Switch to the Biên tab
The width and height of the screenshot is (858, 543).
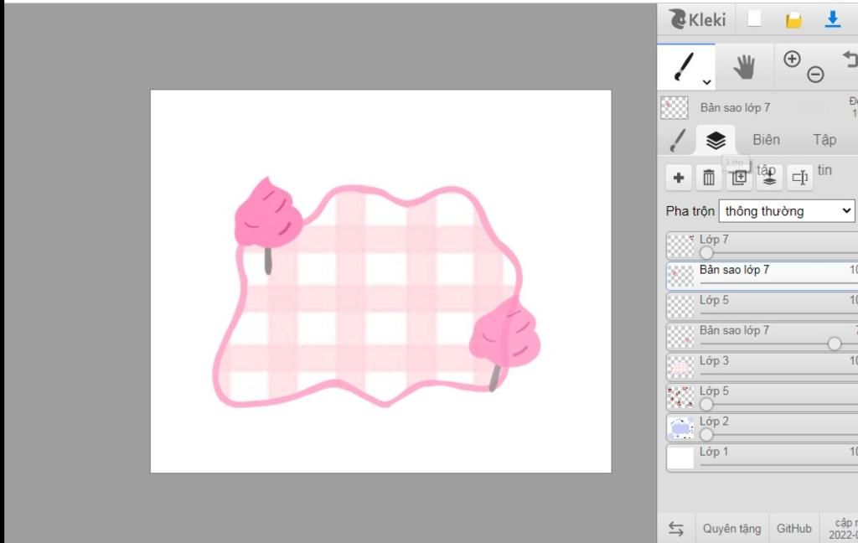(765, 140)
